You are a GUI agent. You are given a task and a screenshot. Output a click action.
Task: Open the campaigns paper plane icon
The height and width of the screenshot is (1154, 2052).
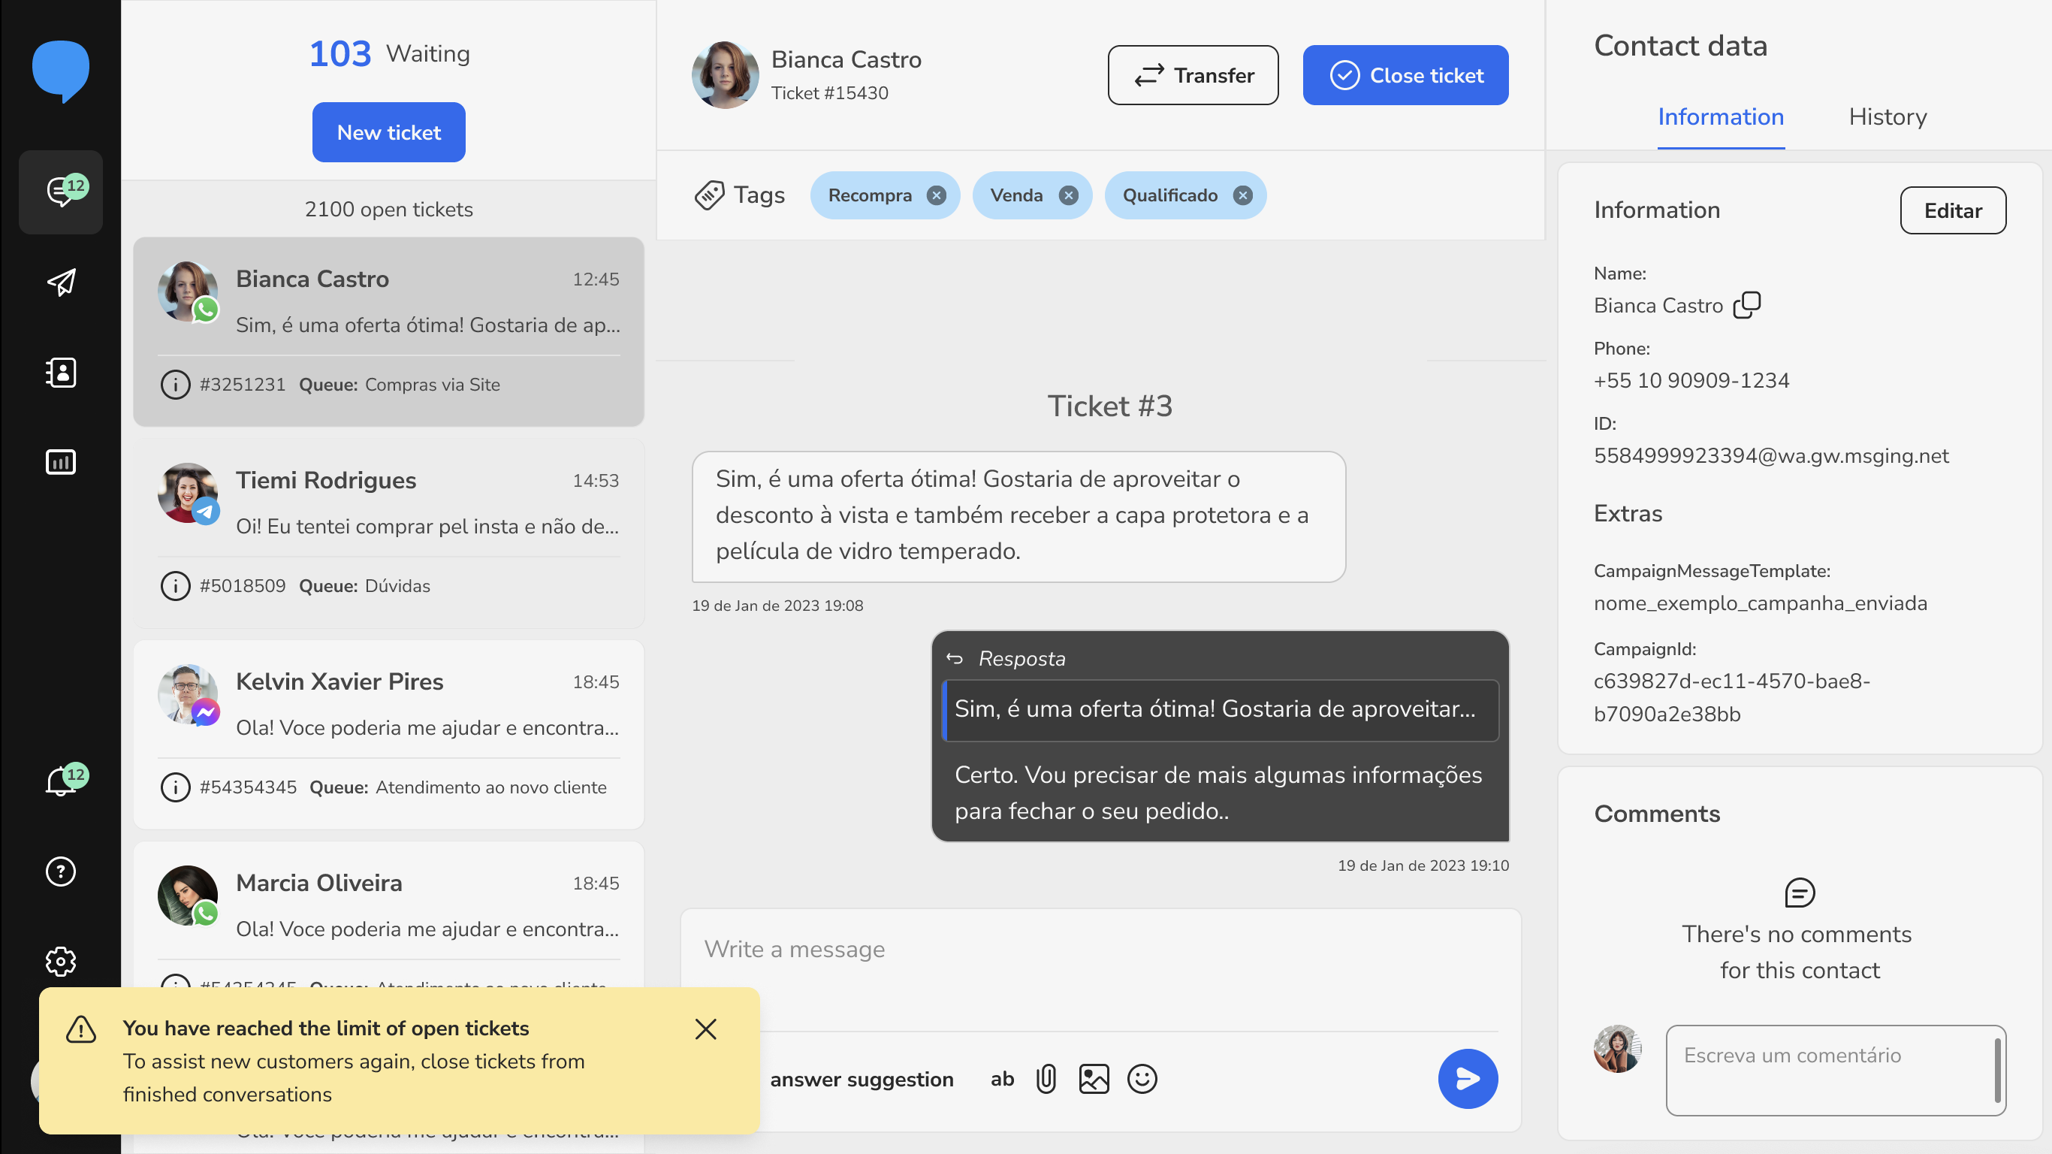tap(61, 281)
